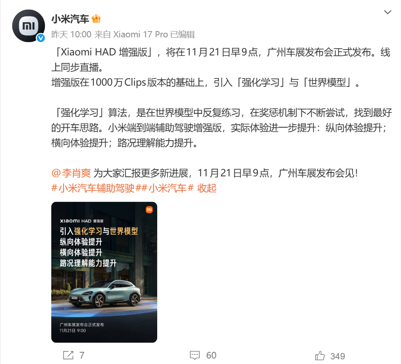Click the post timestamp 昨天 10:00
This screenshot has height=364, width=401.
(x=71, y=34)
